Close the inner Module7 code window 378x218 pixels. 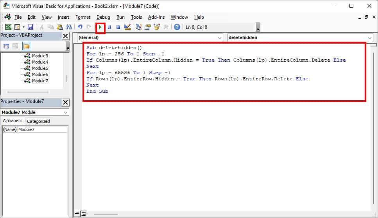pyautogui.click(x=374, y=17)
